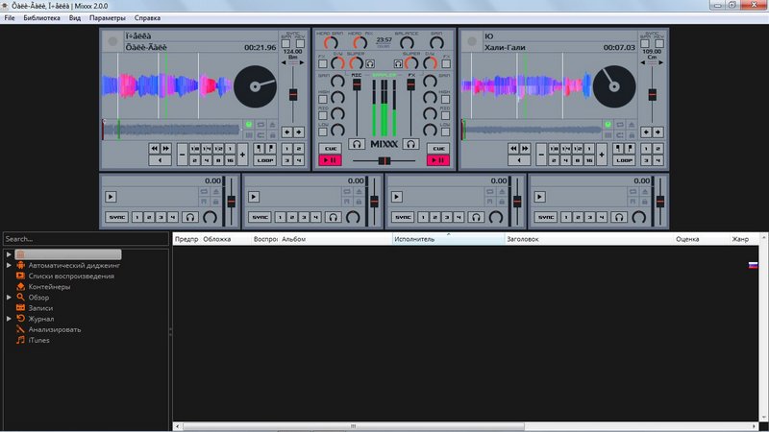Image resolution: width=769 pixels, height=432 pixels.
Task: Enable right channel FX checkbox in mixer
Action: (446, 63)
